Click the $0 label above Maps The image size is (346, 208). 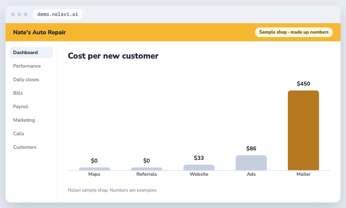click(94, 161)
